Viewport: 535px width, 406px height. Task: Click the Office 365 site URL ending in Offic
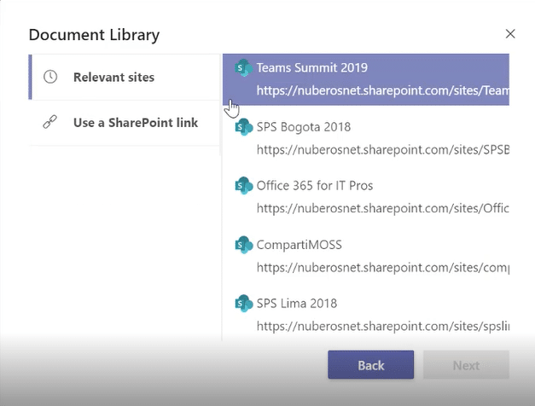tap(383, 208)
